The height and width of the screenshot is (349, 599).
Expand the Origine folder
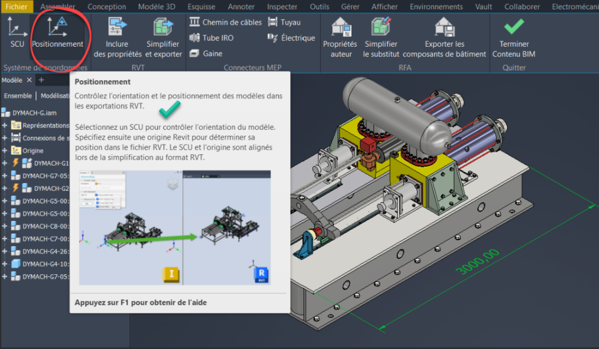pyautogui.click(x=5, y=150)
